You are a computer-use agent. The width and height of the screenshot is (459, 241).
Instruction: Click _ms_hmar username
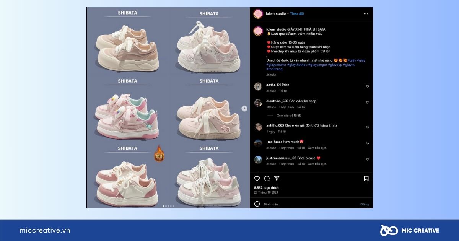click(274, 142)
